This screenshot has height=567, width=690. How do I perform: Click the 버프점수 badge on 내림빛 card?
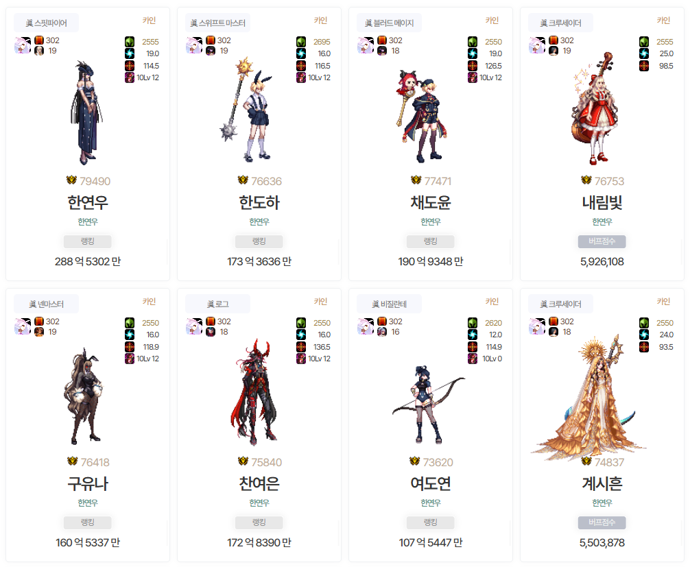[602, 241]
